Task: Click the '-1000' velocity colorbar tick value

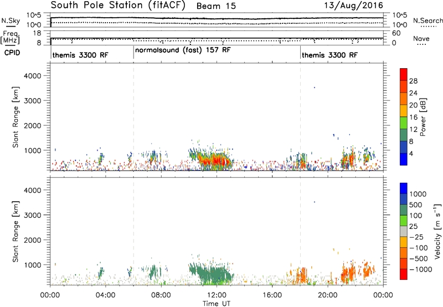Action: point(421,269)
